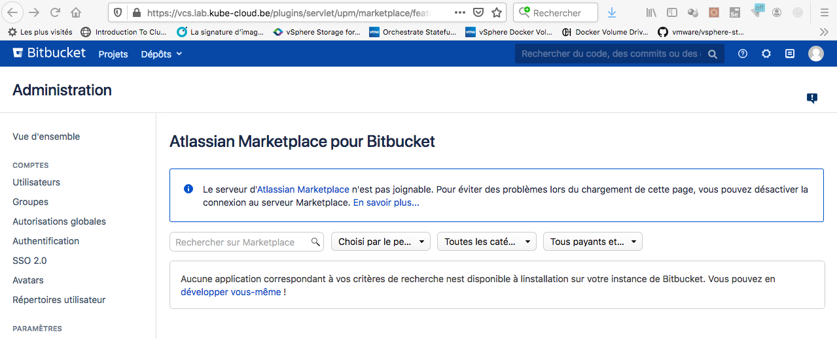837x339 pixels.
Task: Reload the current page
Action: tap(55, 12)
